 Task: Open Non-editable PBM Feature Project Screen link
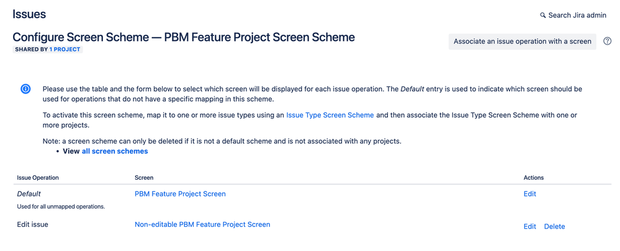202,224
